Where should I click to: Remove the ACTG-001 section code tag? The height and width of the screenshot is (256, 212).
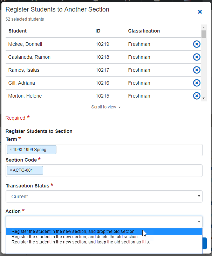click(11, 170)
